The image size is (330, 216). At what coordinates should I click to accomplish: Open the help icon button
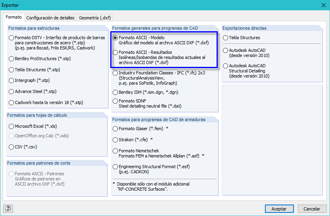tap(8, 208)
